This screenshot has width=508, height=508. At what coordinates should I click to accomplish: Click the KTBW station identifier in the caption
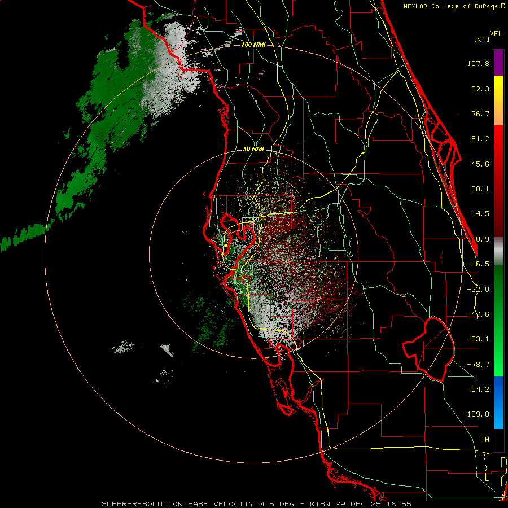pos(321,504)
